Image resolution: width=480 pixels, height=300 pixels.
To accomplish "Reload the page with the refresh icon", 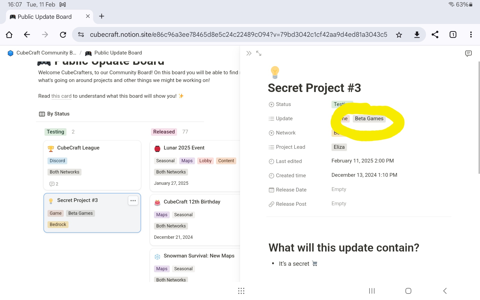I will coord(63,34).
